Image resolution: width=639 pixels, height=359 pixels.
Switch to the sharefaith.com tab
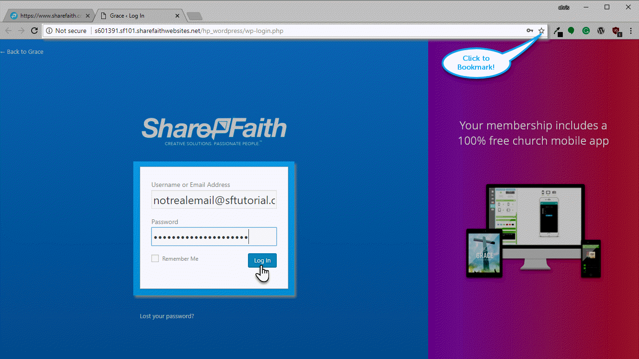pyautogui.click(x=49, y=16)
